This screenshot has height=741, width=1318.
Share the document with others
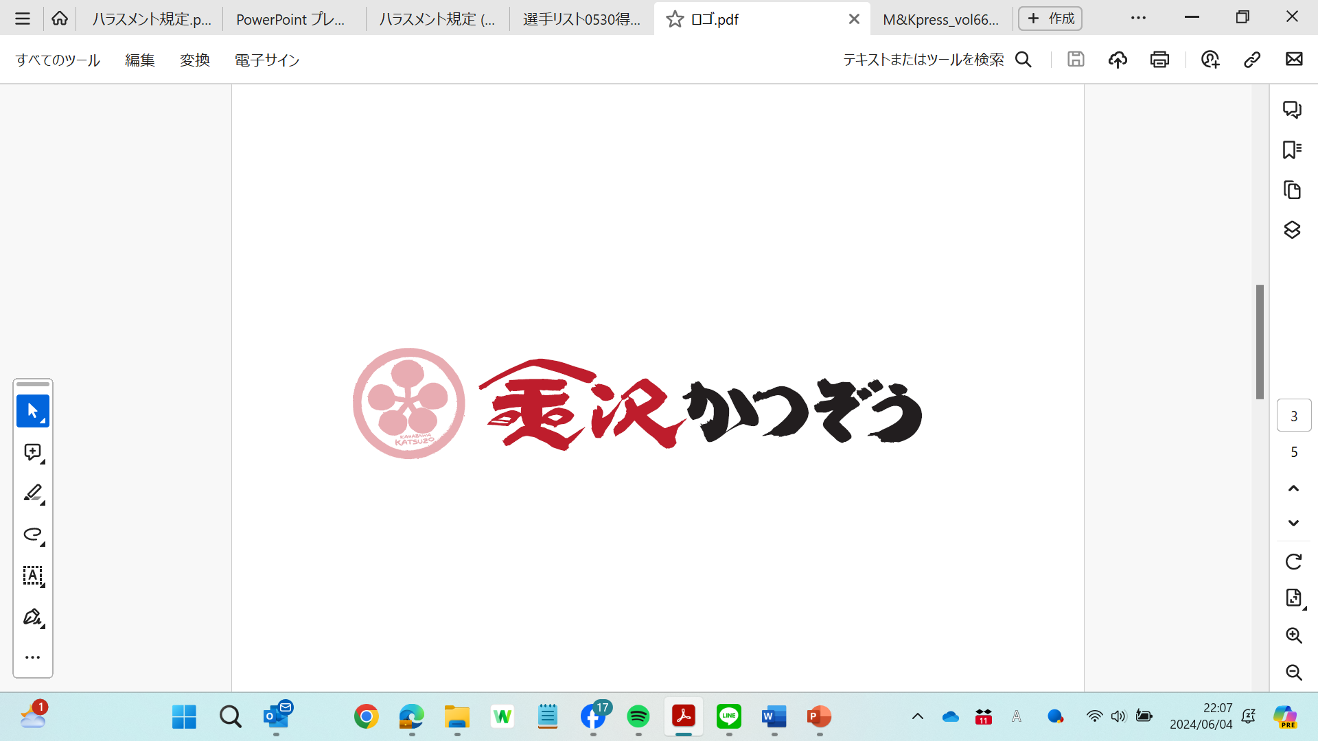click(x=1210, y=60)
